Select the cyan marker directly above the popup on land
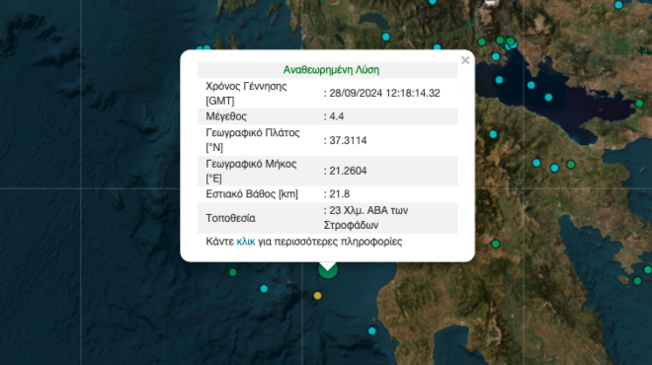652x365 pixels. click(x=386, y=36)
